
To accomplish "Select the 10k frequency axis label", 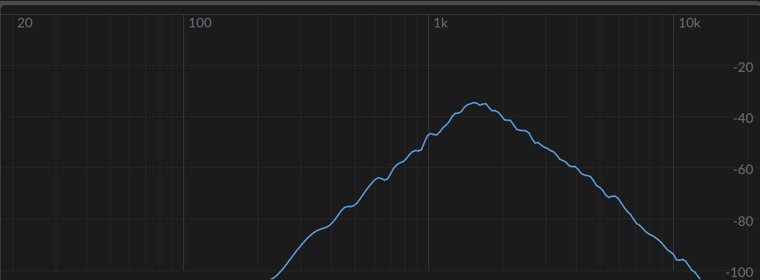I will [689, 23].
